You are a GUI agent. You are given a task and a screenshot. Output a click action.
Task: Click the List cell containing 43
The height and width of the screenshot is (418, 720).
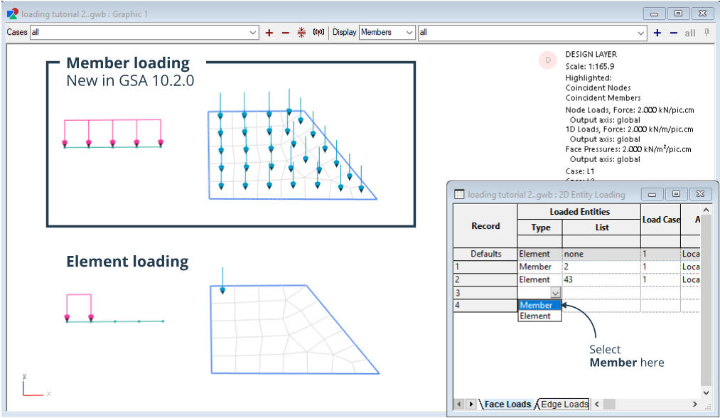[x=601, y=280]
